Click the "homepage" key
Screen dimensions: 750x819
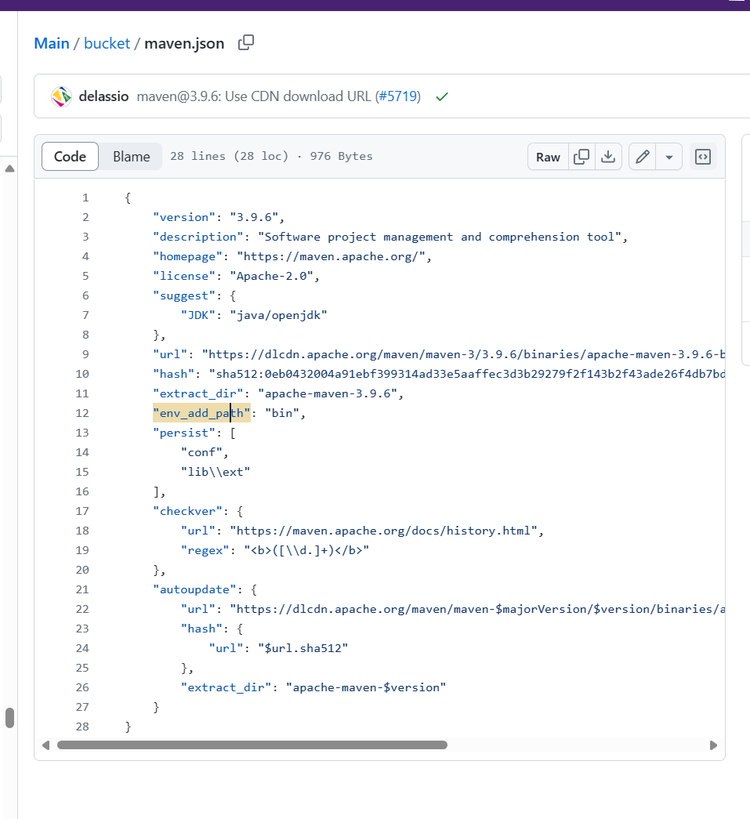(187, 256)
